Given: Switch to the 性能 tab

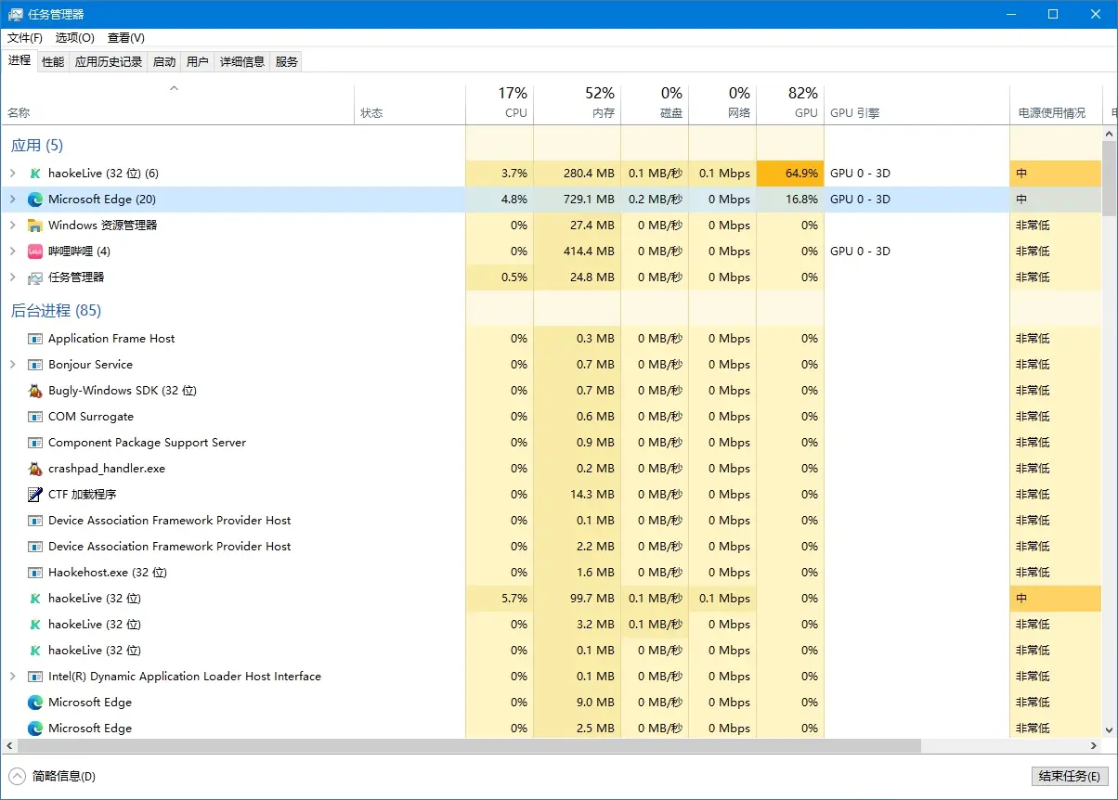Looking at the screenshot, I should pyautogui.click(x=53, y=62).
